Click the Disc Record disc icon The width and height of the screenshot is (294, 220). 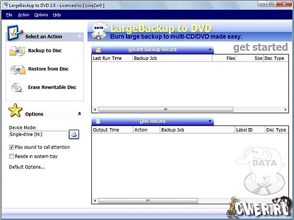pyautogui.click(x=98, y=121)
